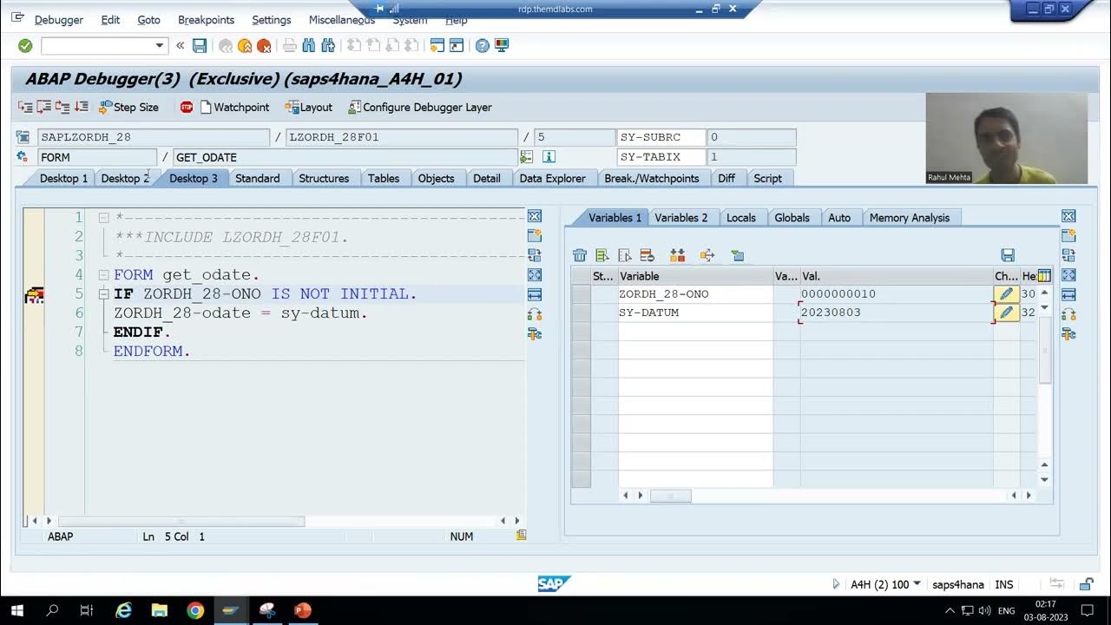This screenshot has width=1111, height=625.
Task: Click the navigate-to-source icon beside GET_ODATE
Action: pos(526,157)
